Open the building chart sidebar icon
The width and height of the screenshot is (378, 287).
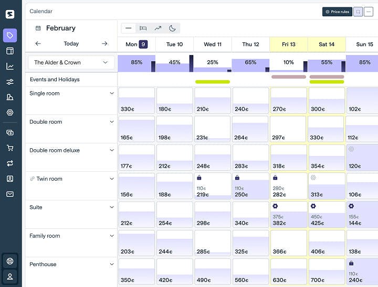10,97
